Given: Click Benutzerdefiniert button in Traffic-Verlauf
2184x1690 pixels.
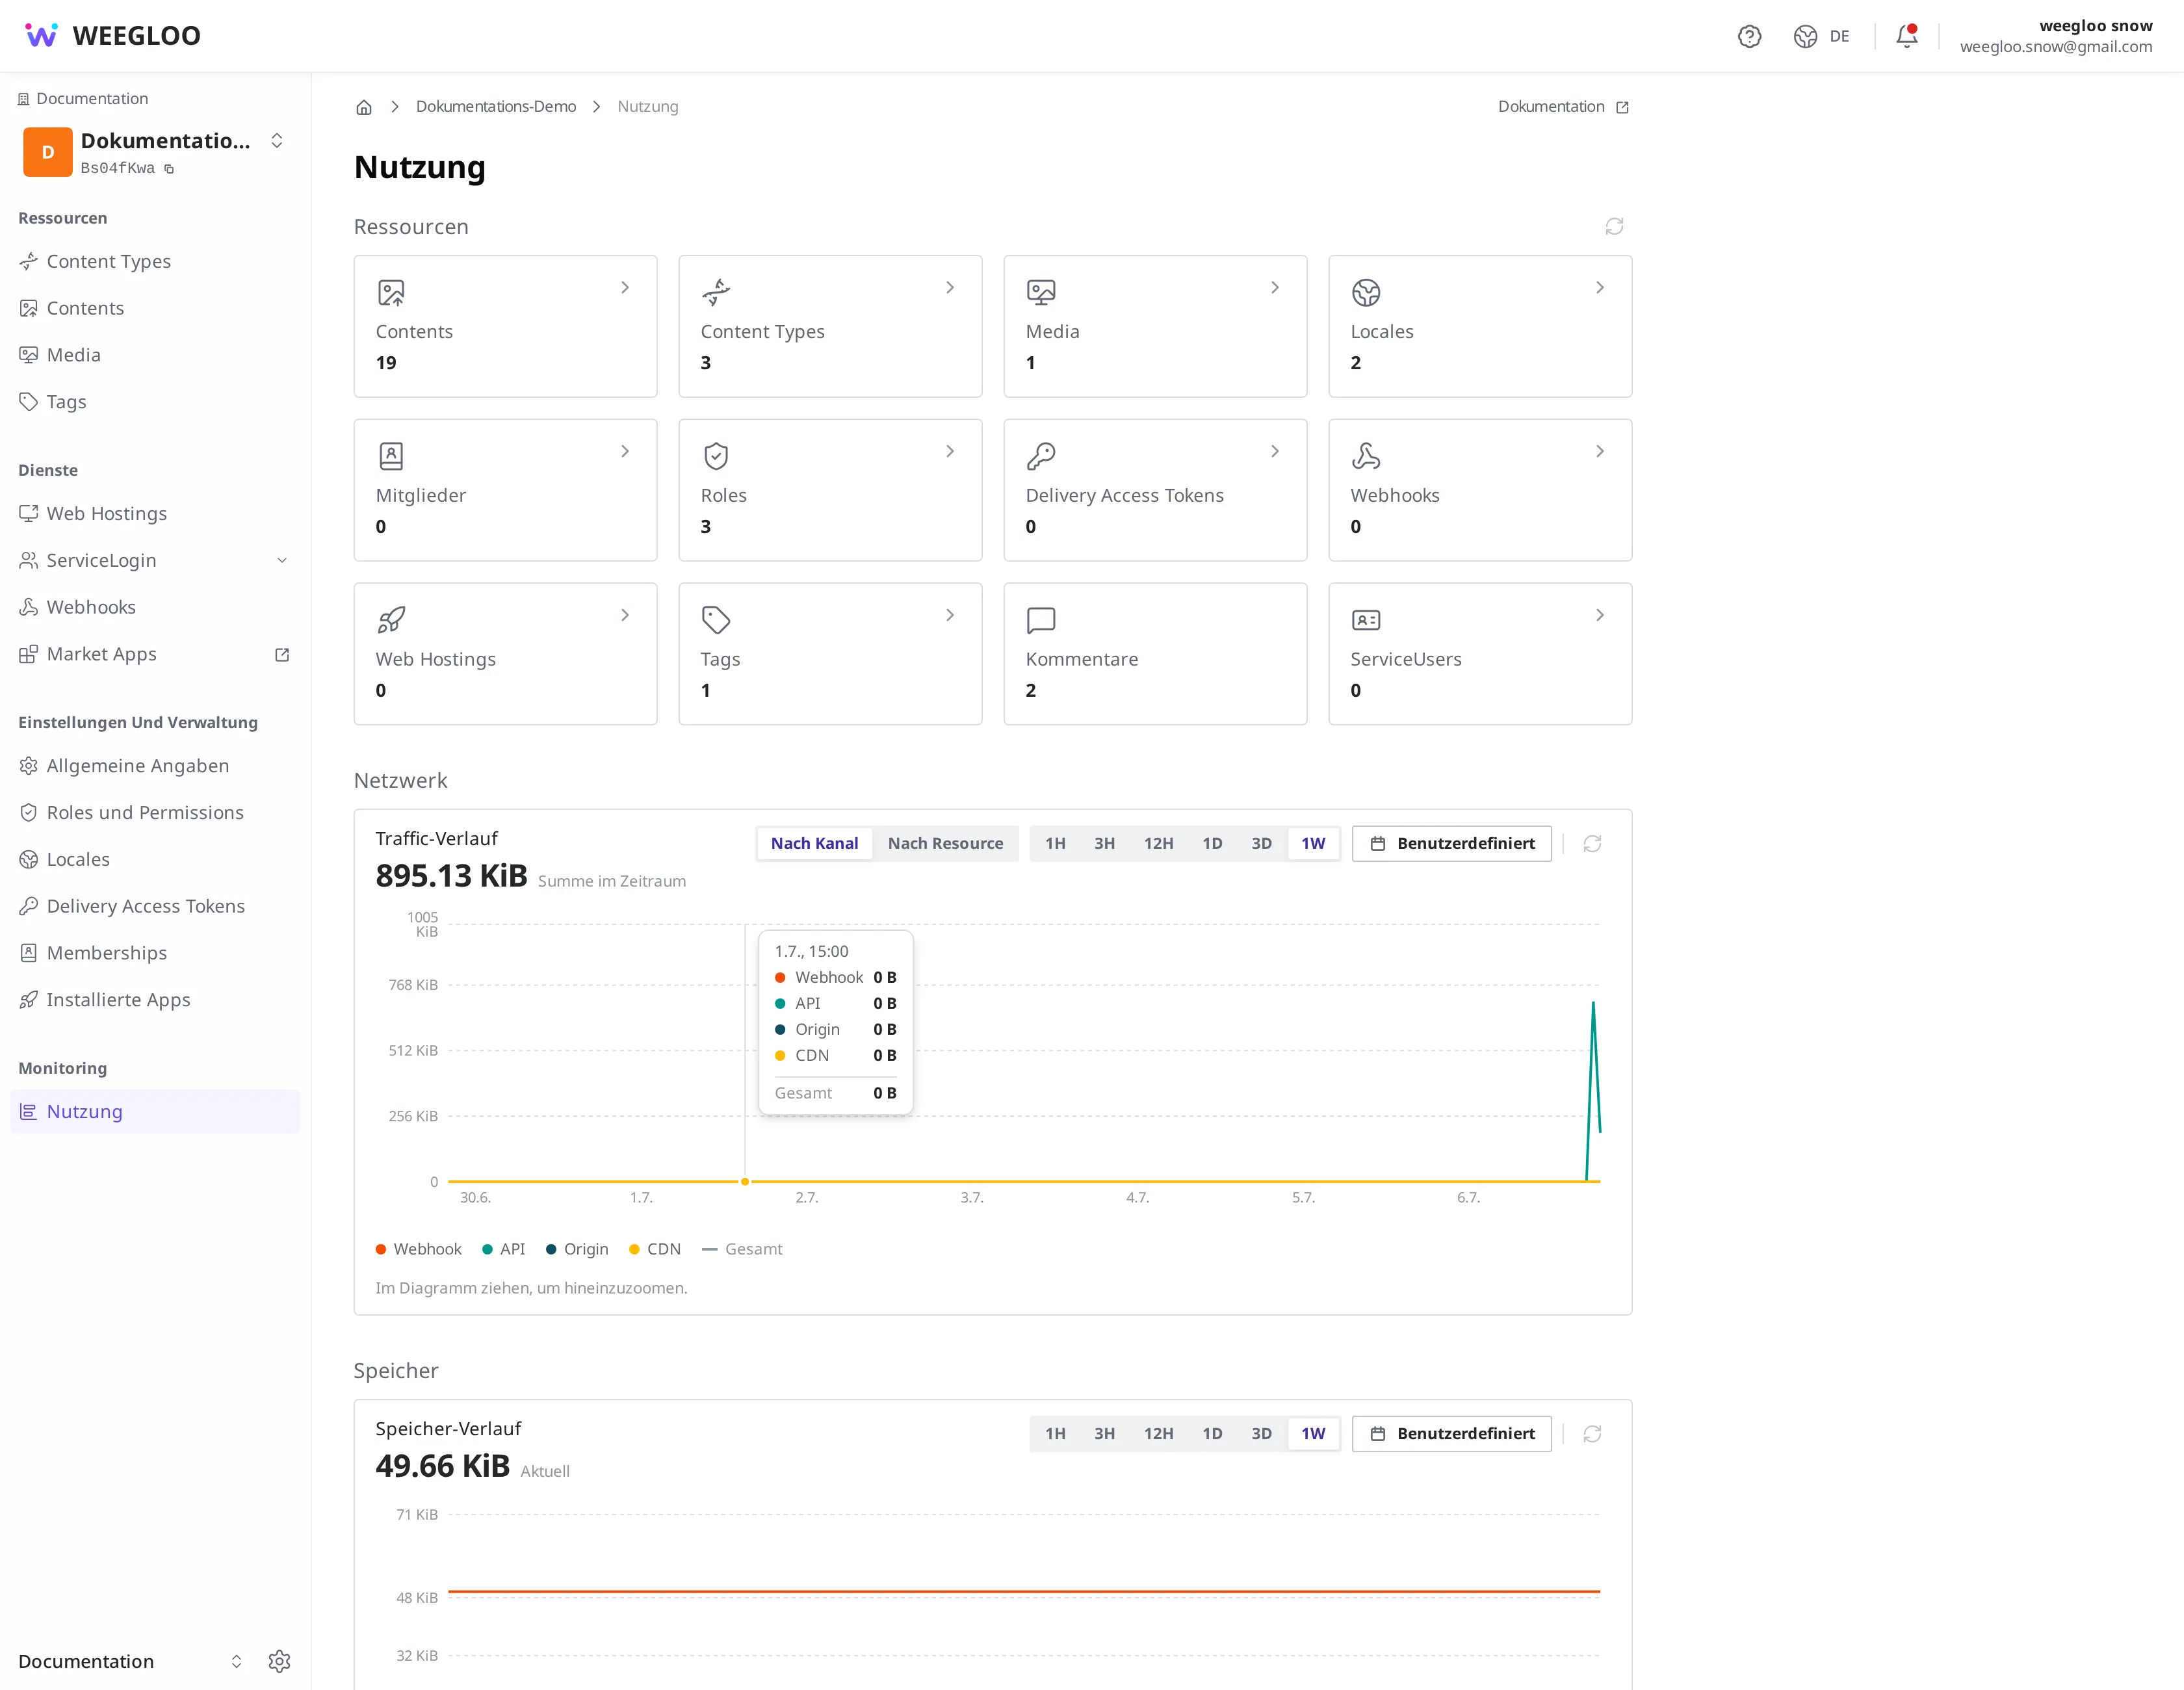Looking at the screenshot, I should [1452, 843].
